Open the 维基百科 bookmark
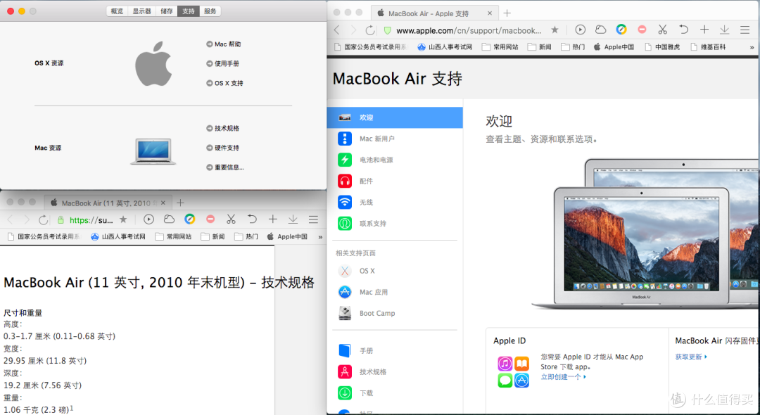Viewport: 760px width, 415px height. click(708, 47)
